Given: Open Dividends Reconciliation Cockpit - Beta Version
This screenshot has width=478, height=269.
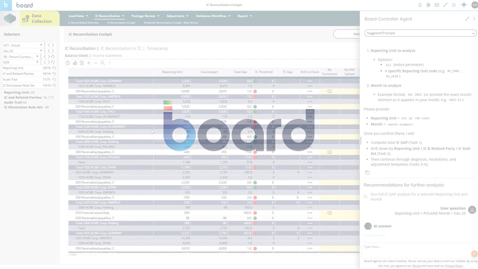Looking at the screenshot, I should (171, 23).
